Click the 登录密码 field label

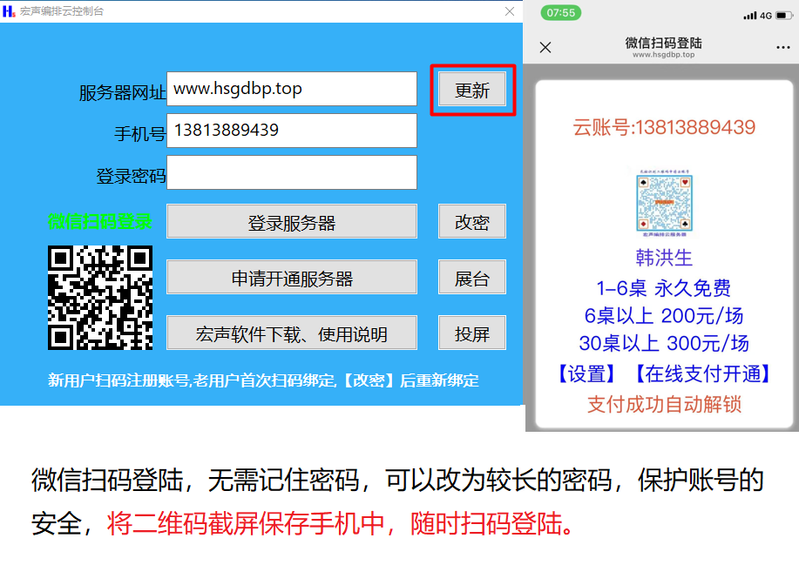pyautogui.click(x=131, y=176)
